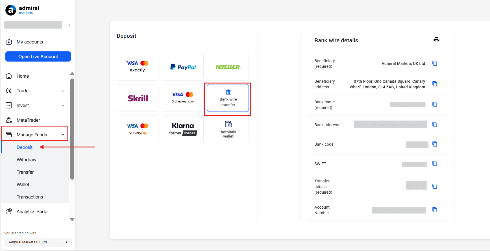Click the Open Live Account button
This screenshot has width=490, height=251.
pyautogui.click(x=38, y=56)
